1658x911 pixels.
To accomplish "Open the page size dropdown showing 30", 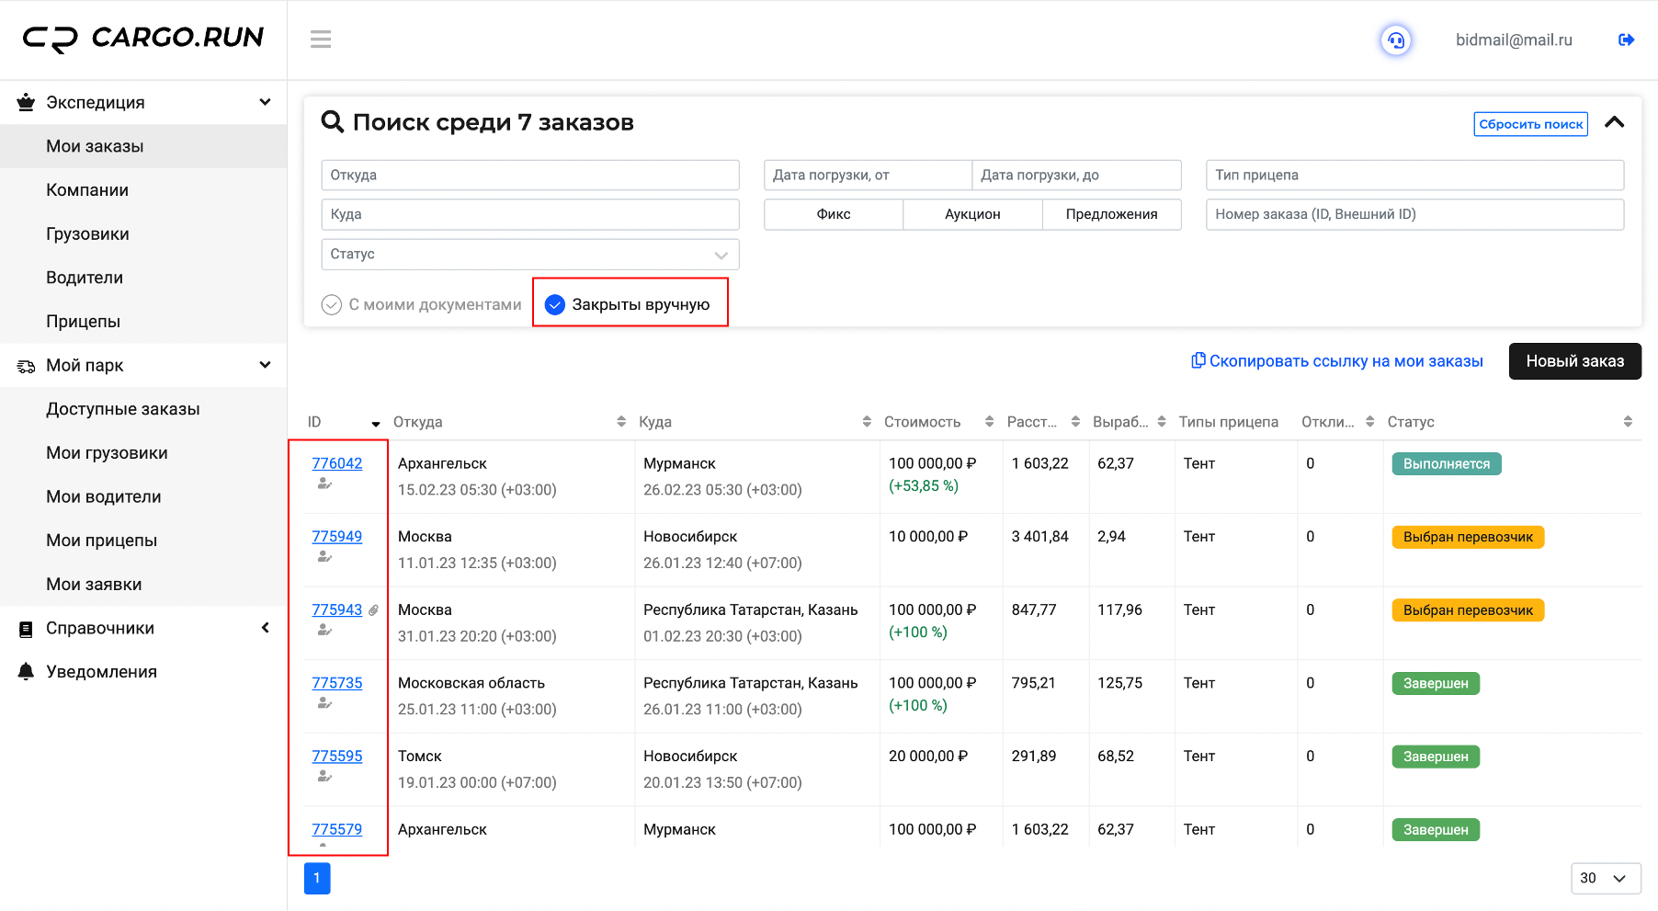I will tap(1606, 878).
